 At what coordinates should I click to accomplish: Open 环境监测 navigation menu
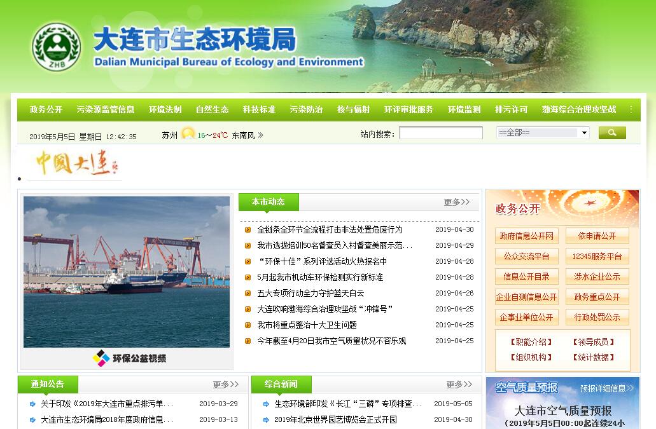coord(464,109)
